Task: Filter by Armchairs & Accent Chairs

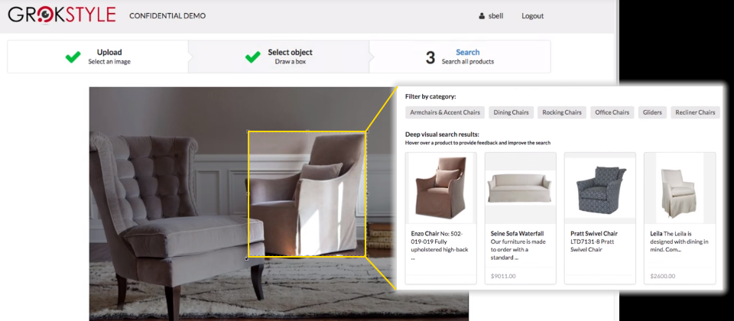Action: tap(444, 112)
